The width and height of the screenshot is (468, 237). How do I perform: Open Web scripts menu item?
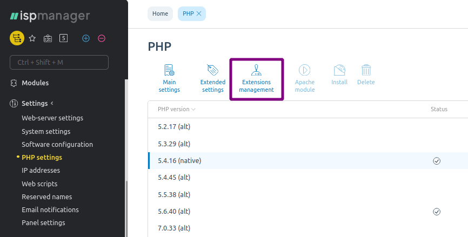39,184
